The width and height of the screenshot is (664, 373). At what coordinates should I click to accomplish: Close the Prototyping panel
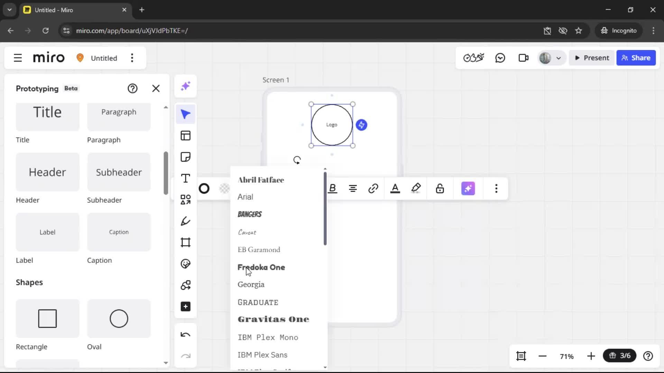156,88
